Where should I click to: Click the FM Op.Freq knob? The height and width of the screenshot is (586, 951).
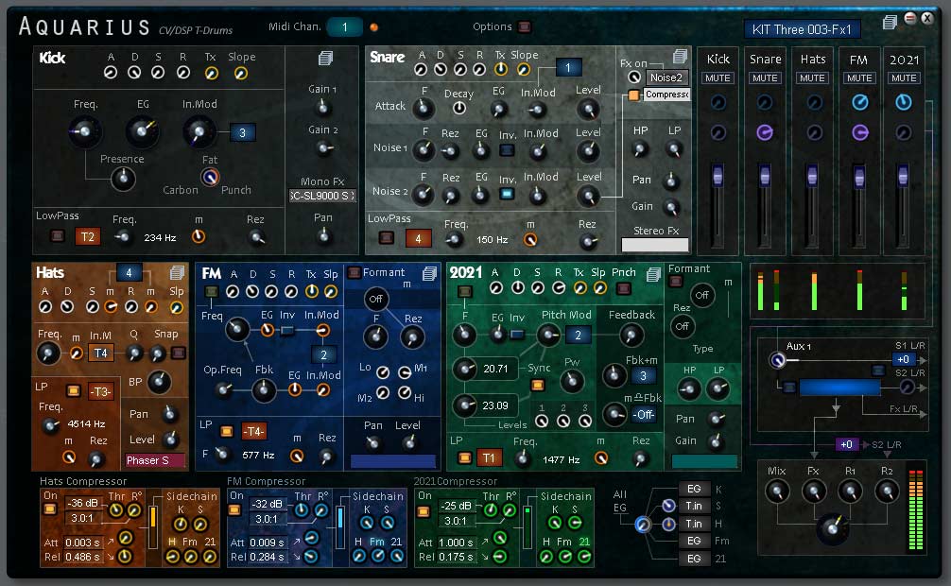pos(223,388)
